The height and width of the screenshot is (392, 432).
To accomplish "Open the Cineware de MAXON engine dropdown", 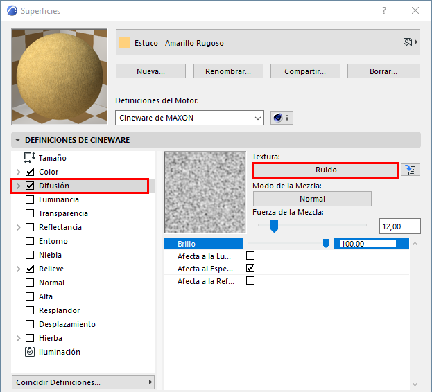I will click(189, 118).
